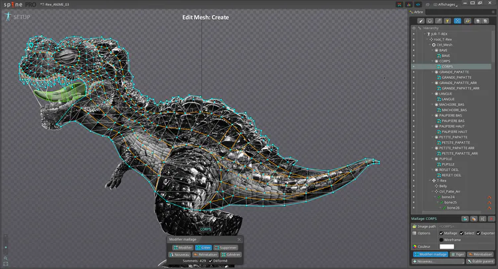Select the Belly bone in tree

click(443, 186)
